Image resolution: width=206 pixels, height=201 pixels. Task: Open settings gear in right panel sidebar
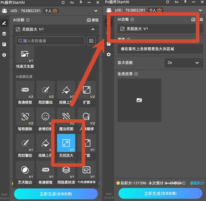coord(109,54)
